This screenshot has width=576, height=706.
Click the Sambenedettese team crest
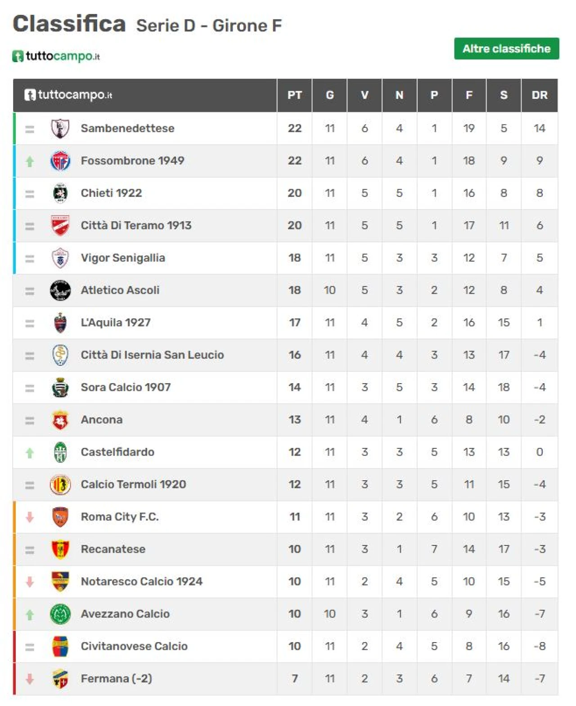(60, 129)
